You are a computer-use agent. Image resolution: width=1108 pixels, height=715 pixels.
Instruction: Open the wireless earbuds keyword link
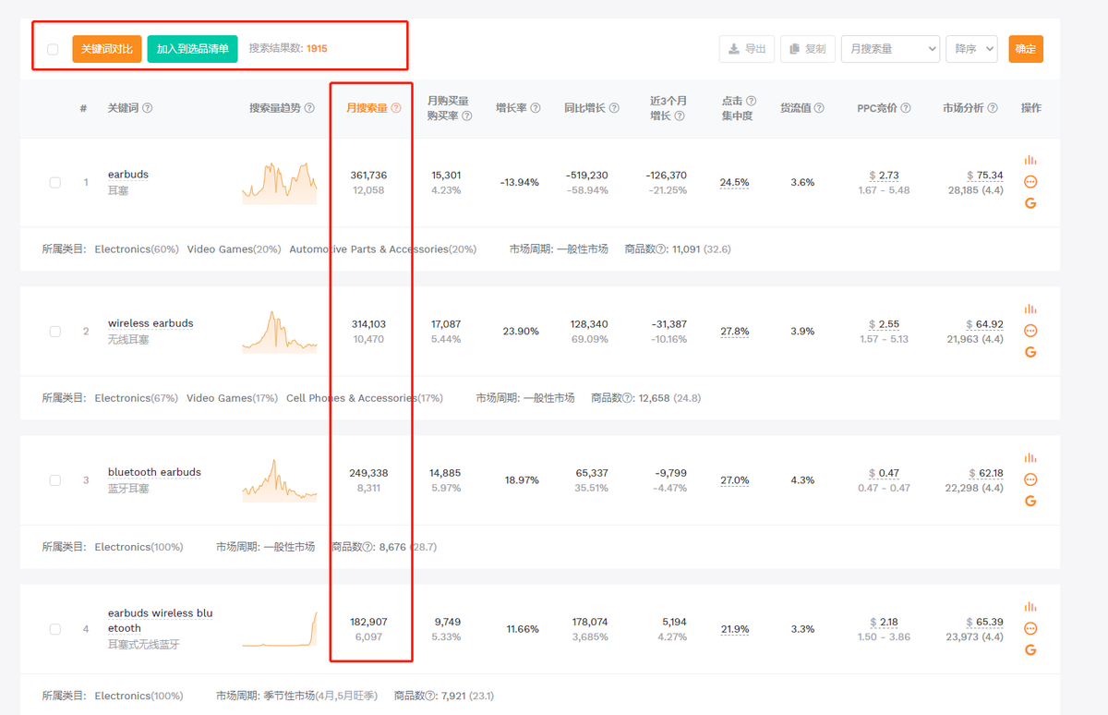pyautogui.click(x=150, y=323)
